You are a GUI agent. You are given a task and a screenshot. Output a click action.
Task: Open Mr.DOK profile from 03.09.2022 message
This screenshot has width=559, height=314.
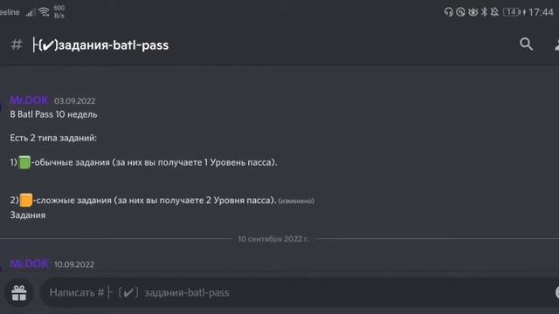point(29,100)
